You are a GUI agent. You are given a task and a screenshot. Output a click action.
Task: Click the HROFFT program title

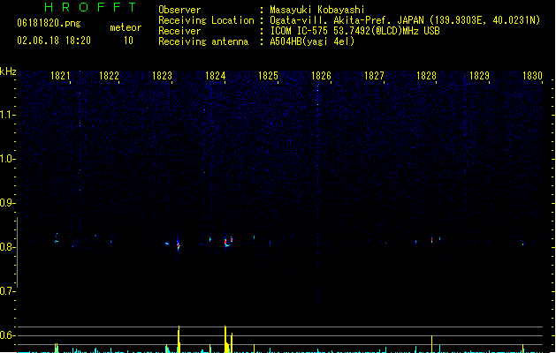90,7
